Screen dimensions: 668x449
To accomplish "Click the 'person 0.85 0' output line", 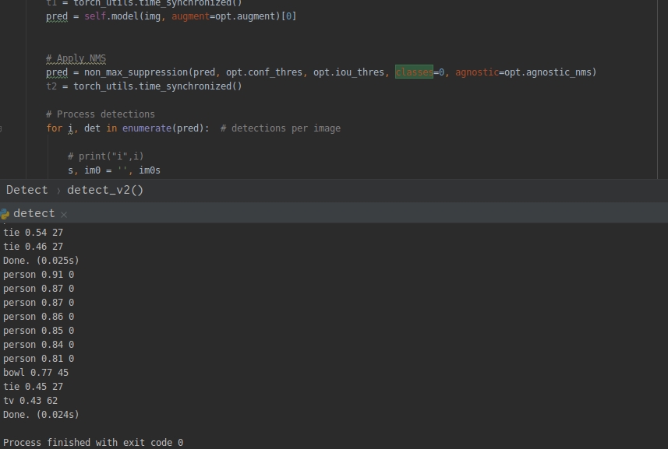I will click(x=39, y=331).
